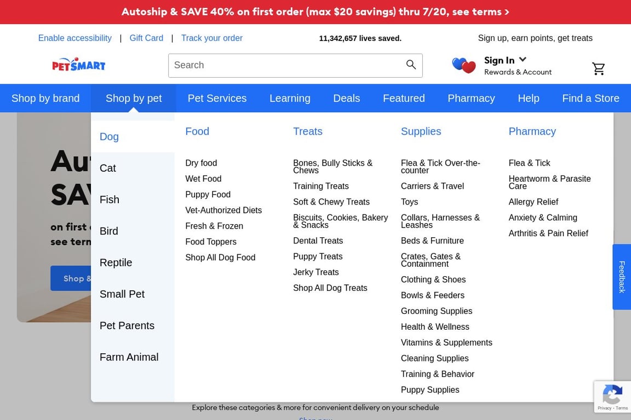Open Flea & Tick Over-the-counter
The width and height of the screenshot is (631, 420).
[440, 166]
